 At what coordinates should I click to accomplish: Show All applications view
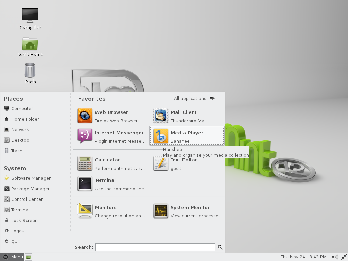[x=190, y=98]
